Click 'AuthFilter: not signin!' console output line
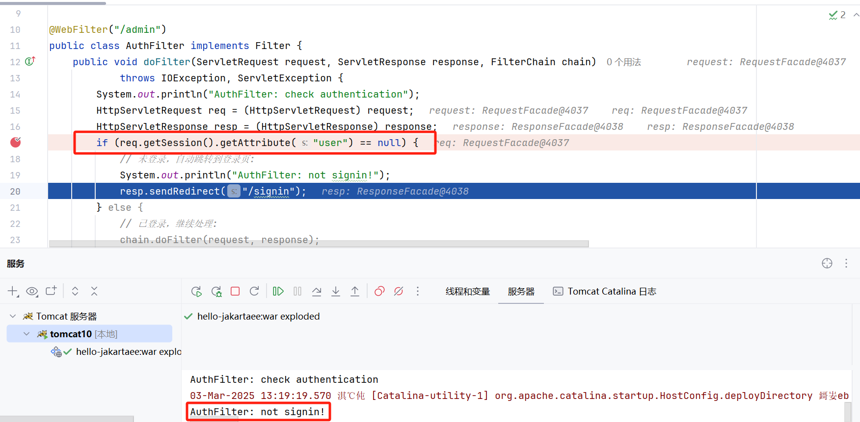 258,412
